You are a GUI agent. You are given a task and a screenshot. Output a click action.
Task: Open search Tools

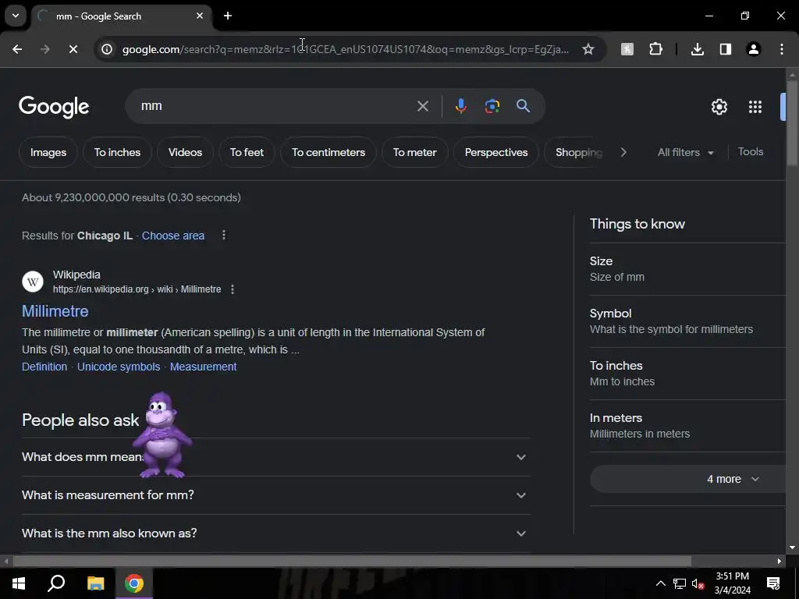click(x=750, y=152)
